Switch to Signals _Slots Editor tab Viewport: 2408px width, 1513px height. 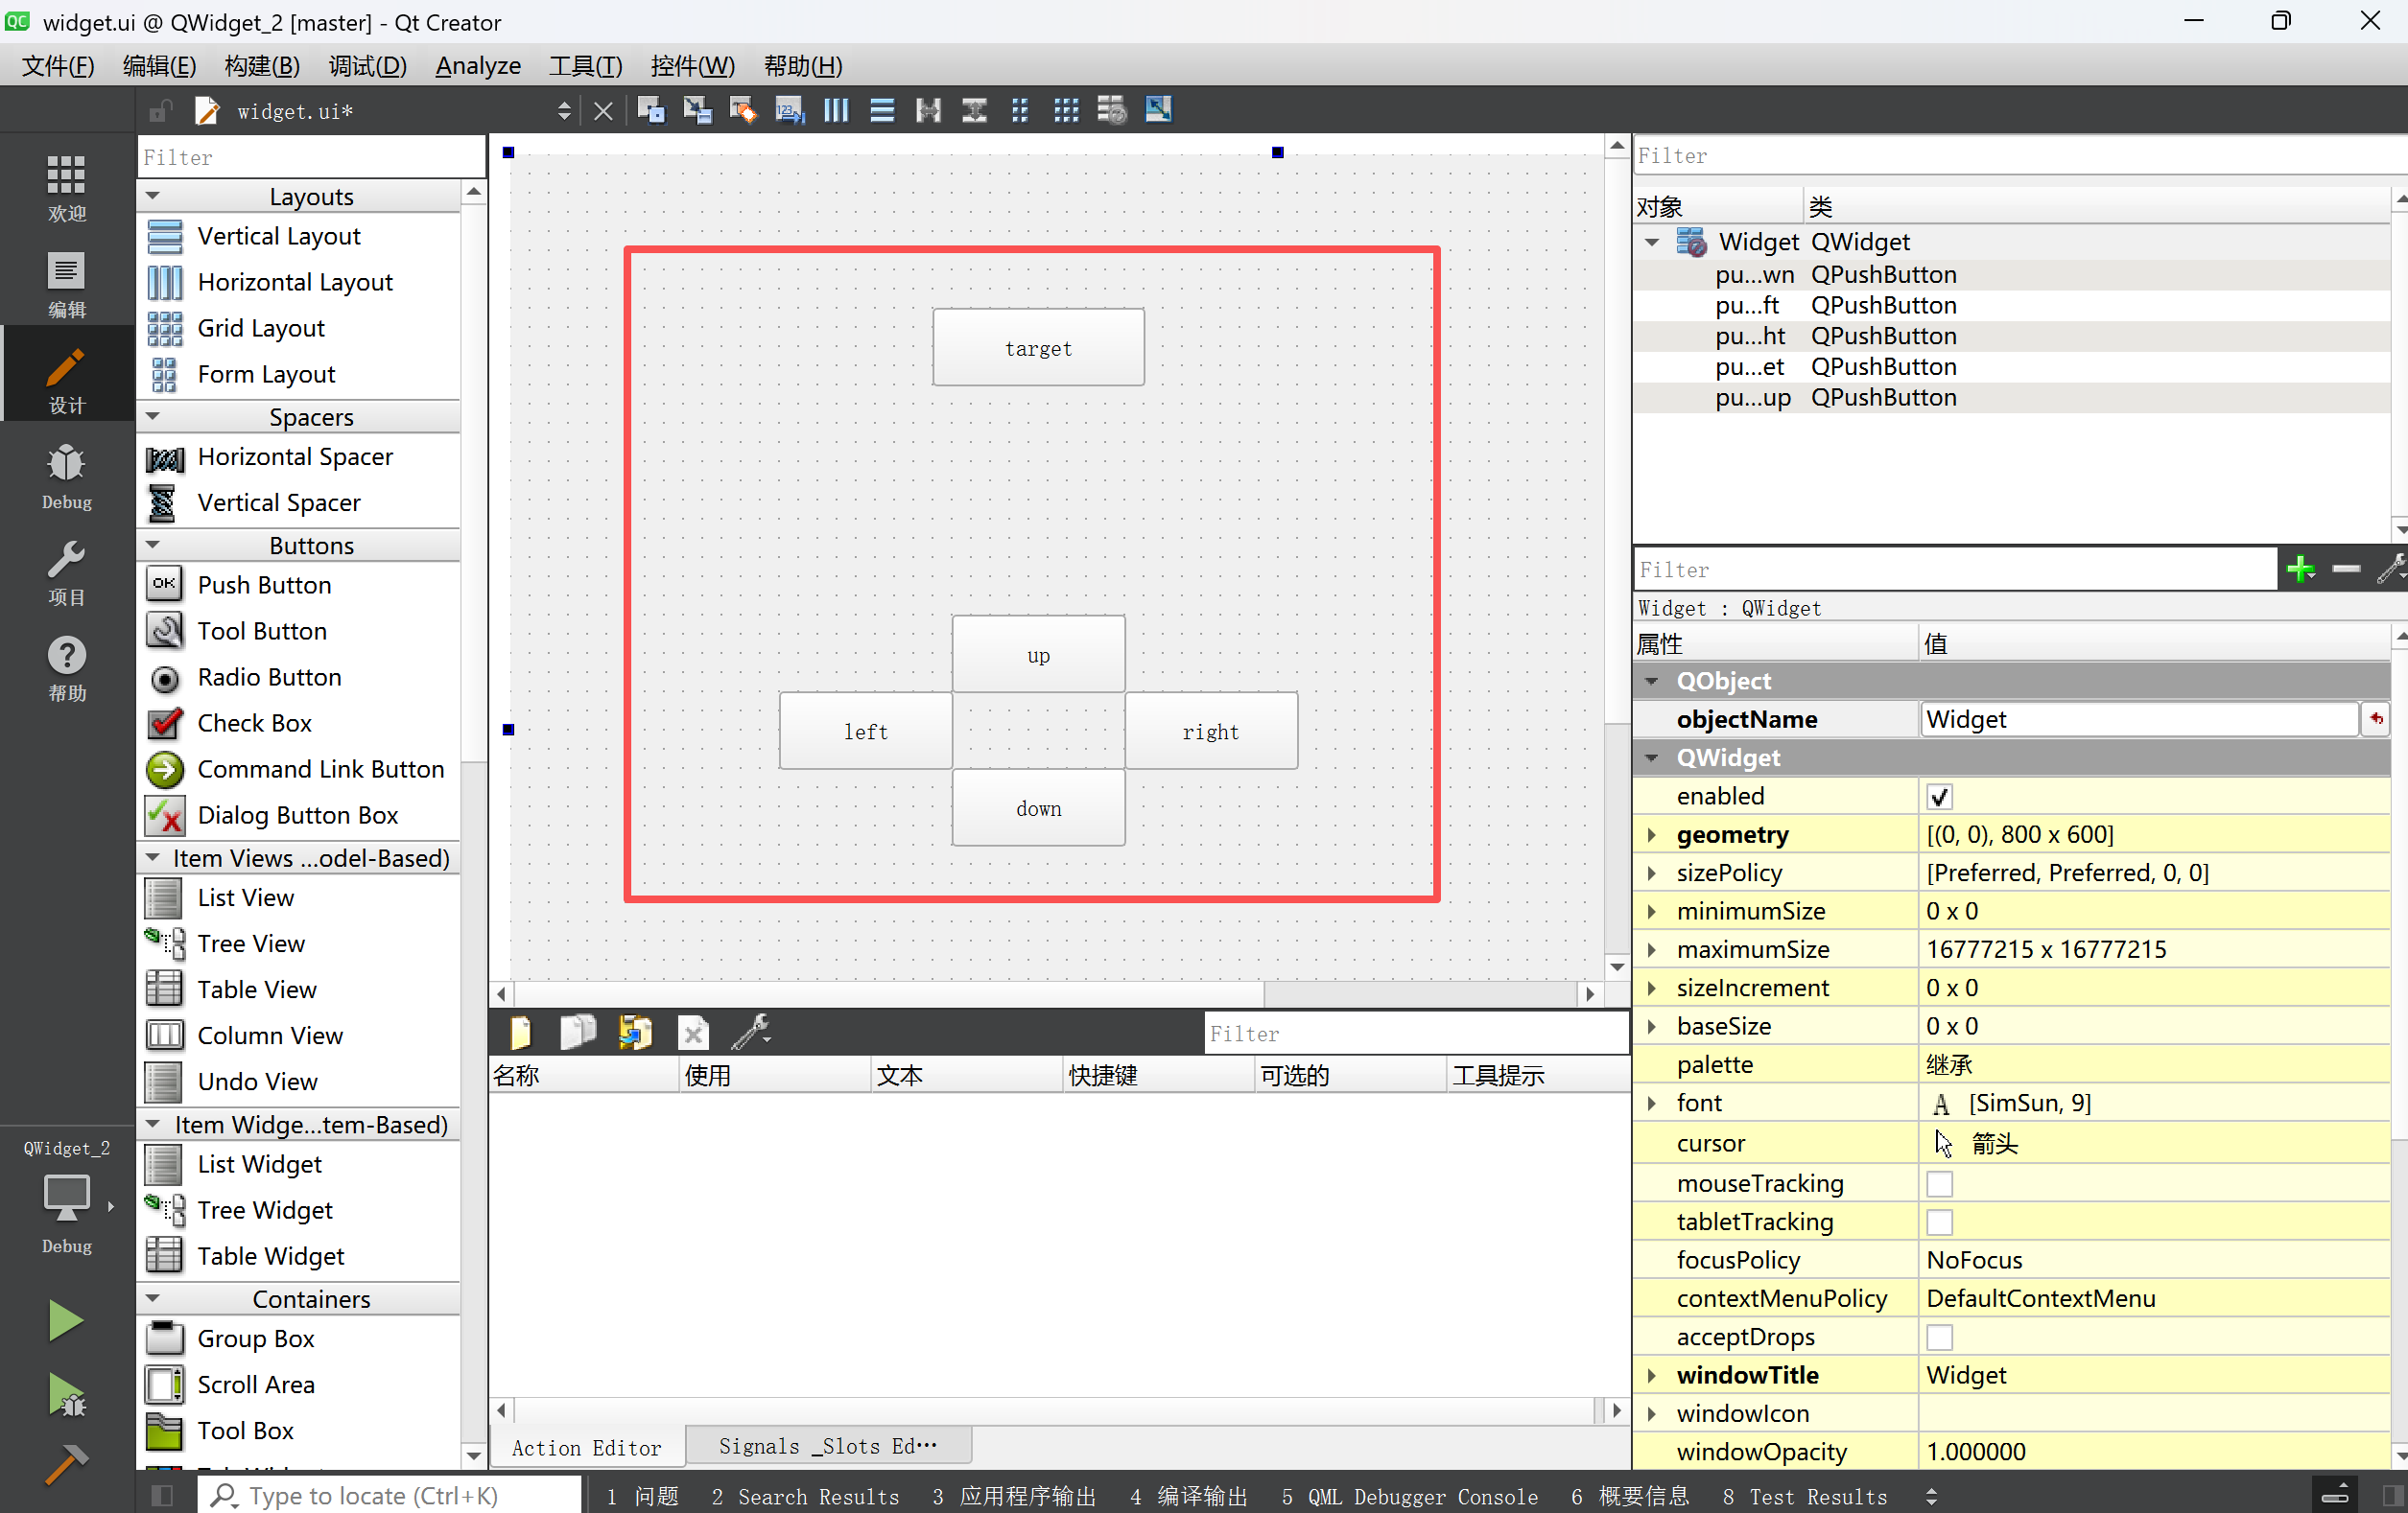(x=827, y=1445)
